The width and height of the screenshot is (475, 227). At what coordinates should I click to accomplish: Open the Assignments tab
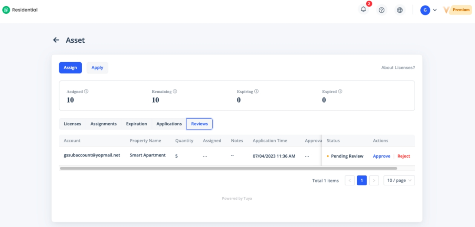click(104, 124)
